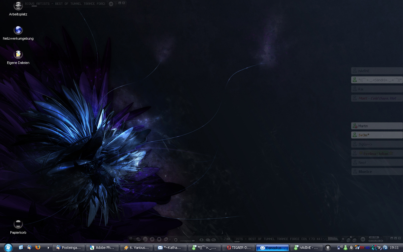Click the player volume slider
The height and width of the screenshot is (252, 403).
tap(187, 241)
